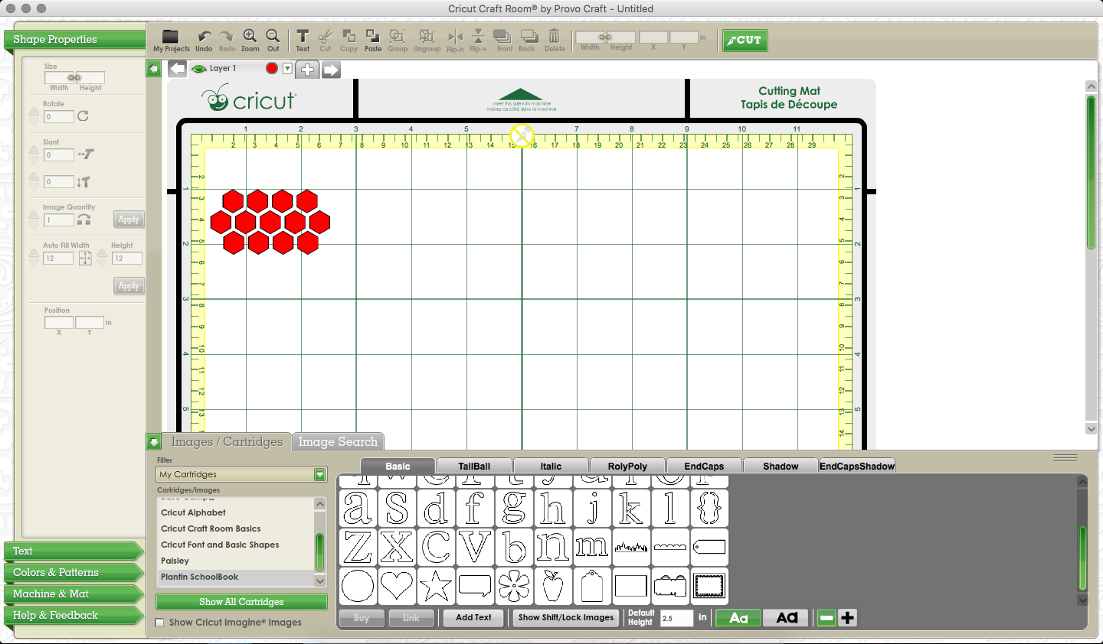
Task: Select Cricut Alphabet cartridge
Action: (x=236, y=512)
